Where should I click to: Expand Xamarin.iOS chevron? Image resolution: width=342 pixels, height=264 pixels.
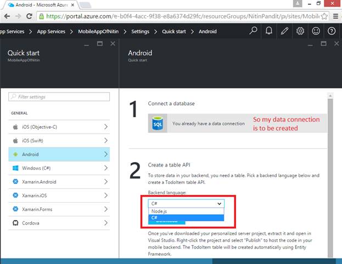coord(106,195)
